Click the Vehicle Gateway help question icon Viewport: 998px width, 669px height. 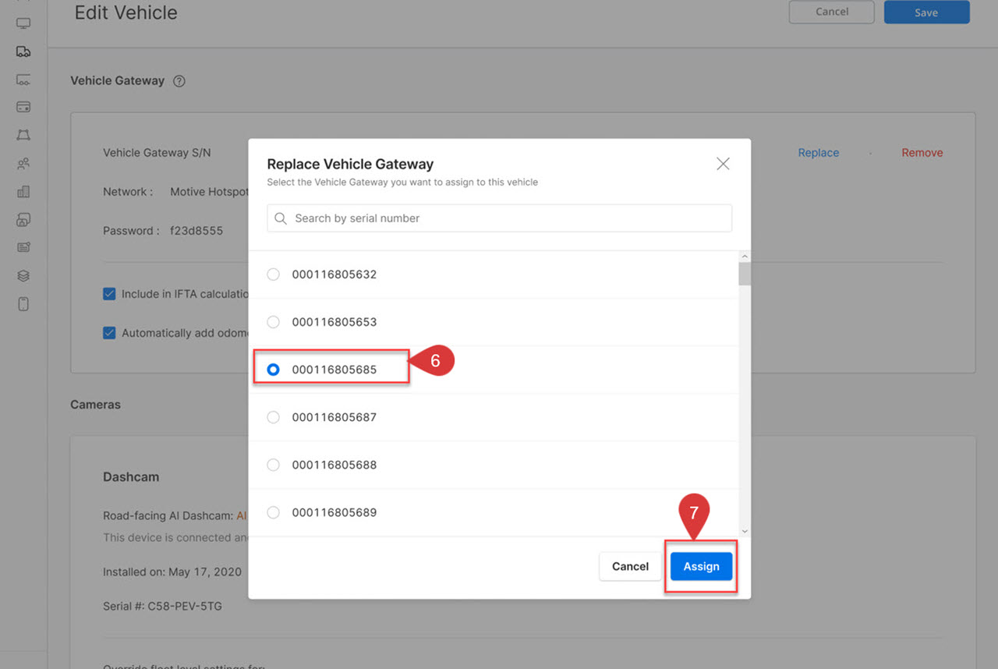179,81
